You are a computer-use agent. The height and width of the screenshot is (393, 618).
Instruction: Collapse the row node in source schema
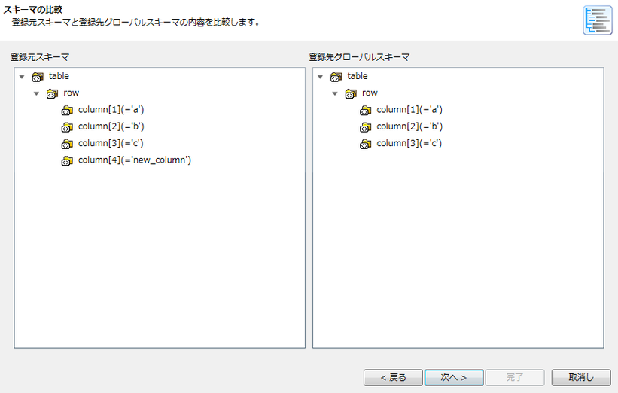37,93
